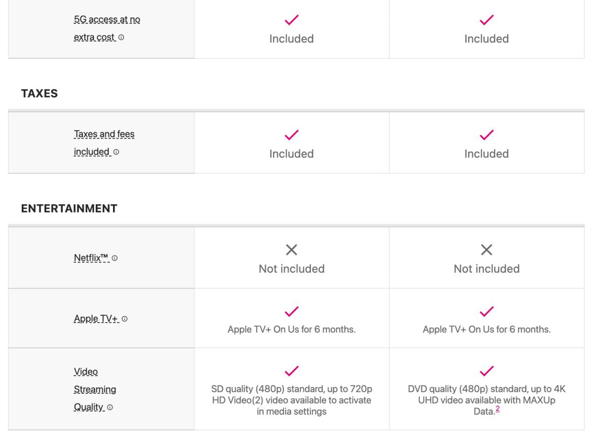Click the info icon beside 5G access label
The image size is (592, 444).
click(121, 37)
